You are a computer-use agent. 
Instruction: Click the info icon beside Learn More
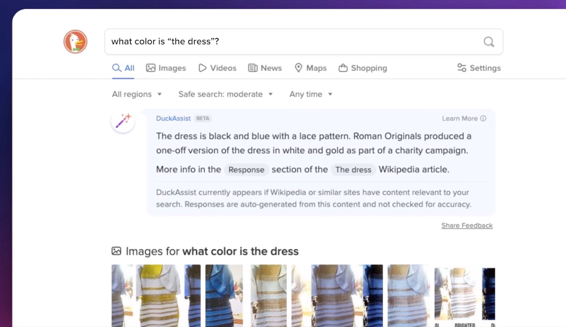(x=483, y=118)
